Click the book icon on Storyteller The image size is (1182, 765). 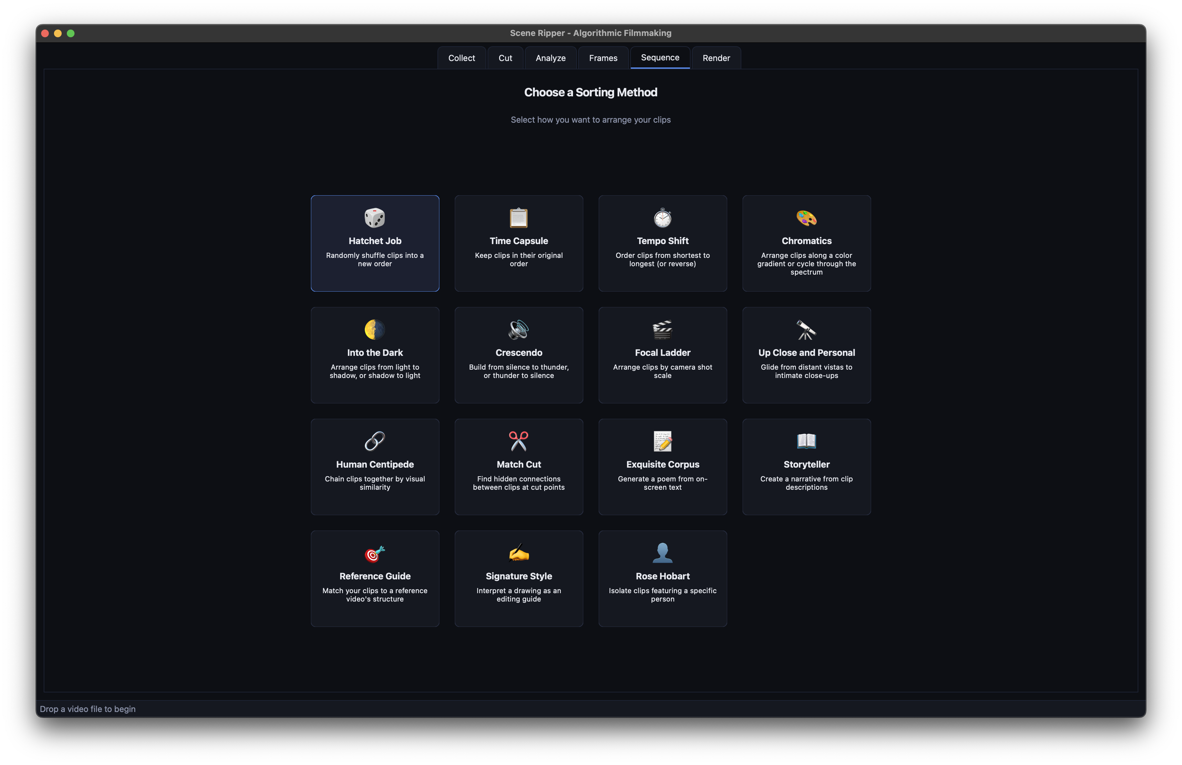[806, 441]
